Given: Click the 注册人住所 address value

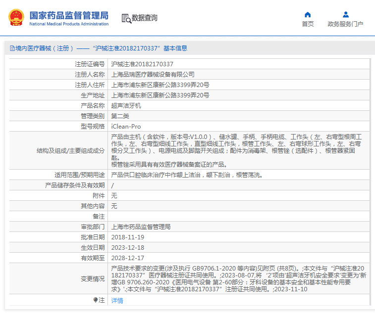Looking at the screenshot, I should tap(160, 85).
